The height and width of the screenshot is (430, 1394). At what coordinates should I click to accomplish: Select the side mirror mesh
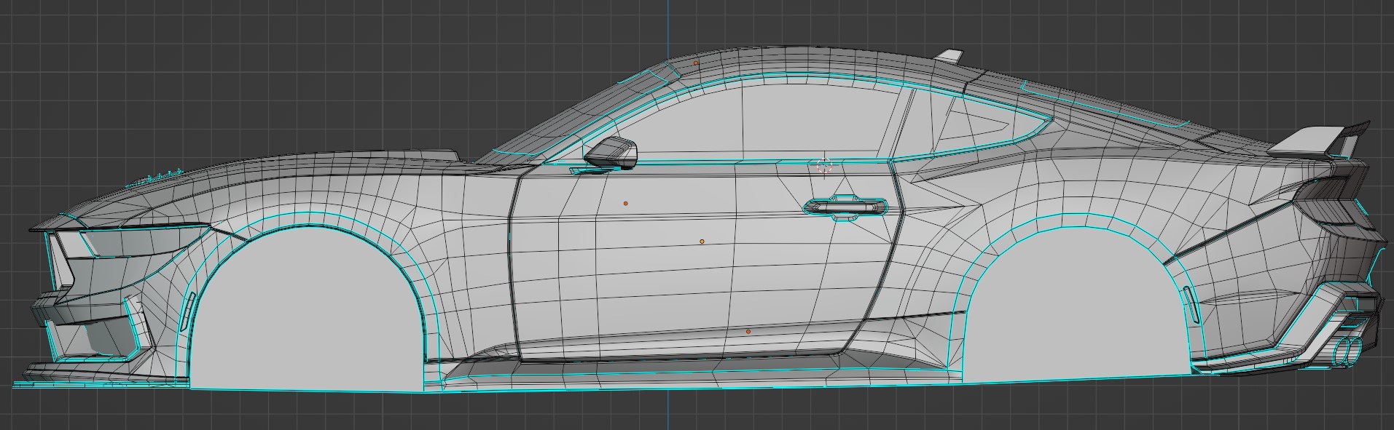(611, 152)
